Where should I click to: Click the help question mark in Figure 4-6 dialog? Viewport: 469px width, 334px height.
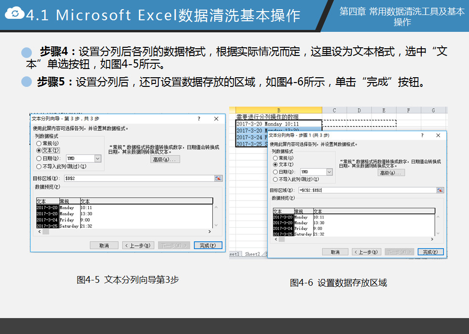[422, 136]
